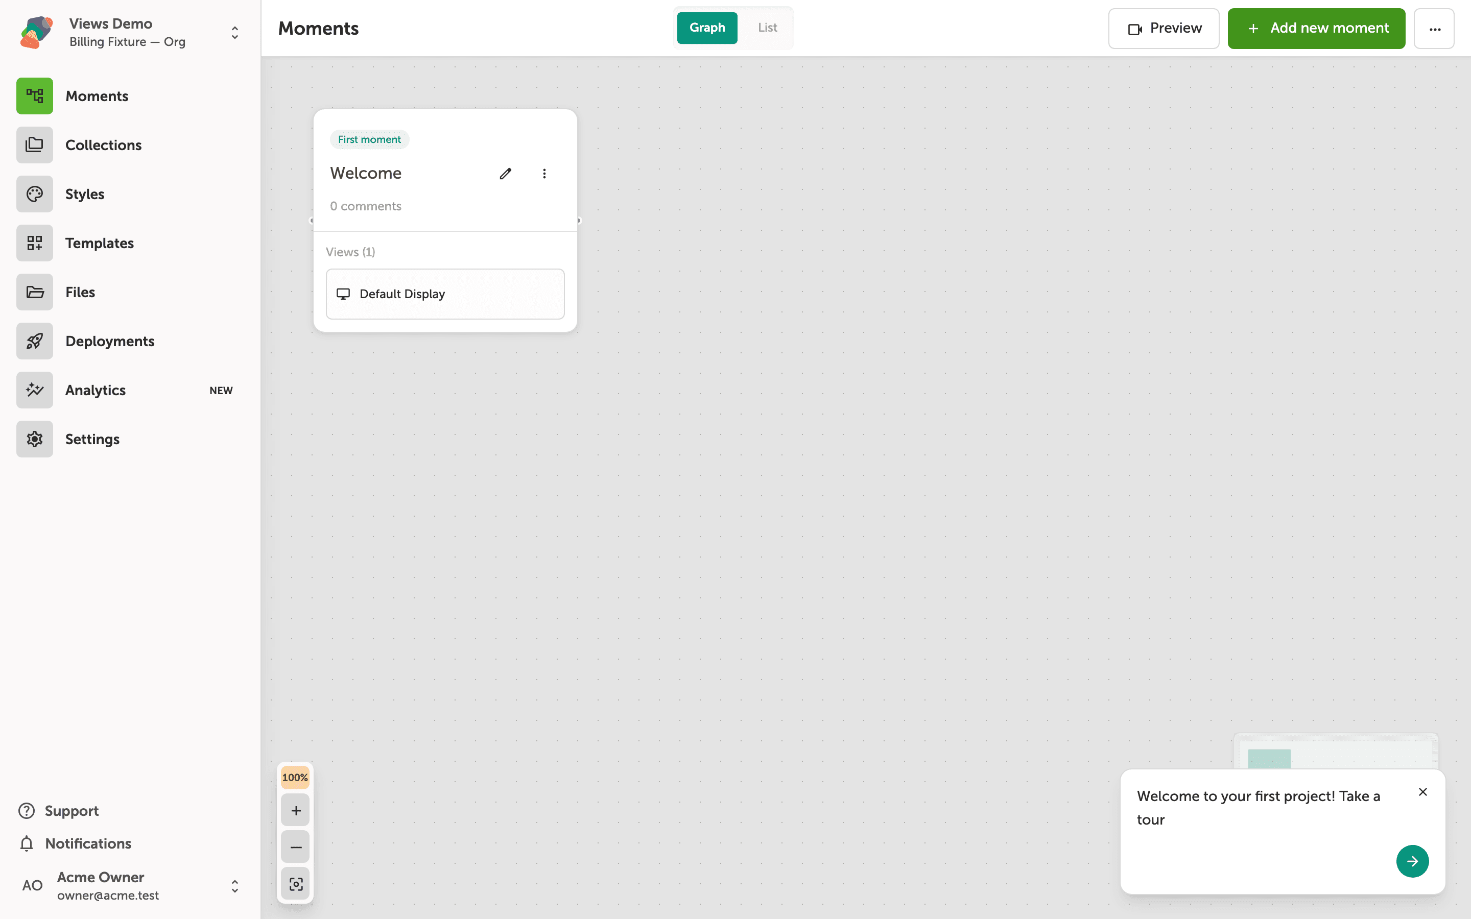Click the Welcome moment right connector handle
Image resolution: width=1471 pixels, height=919 pixels.
click(x=579, y=221)
